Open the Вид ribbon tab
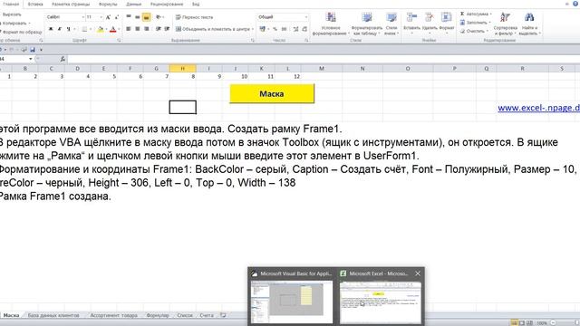 pyautogui.click(x=196, y=4)
